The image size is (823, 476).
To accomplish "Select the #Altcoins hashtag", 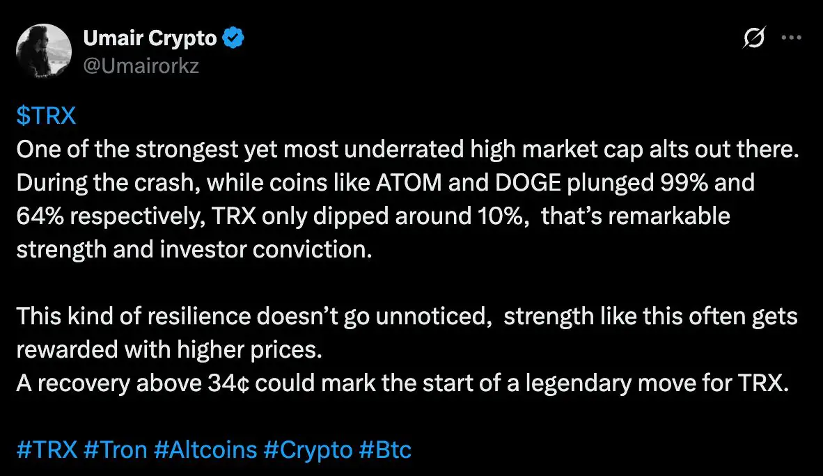I will pyautogui.click(x=205, y=450).
